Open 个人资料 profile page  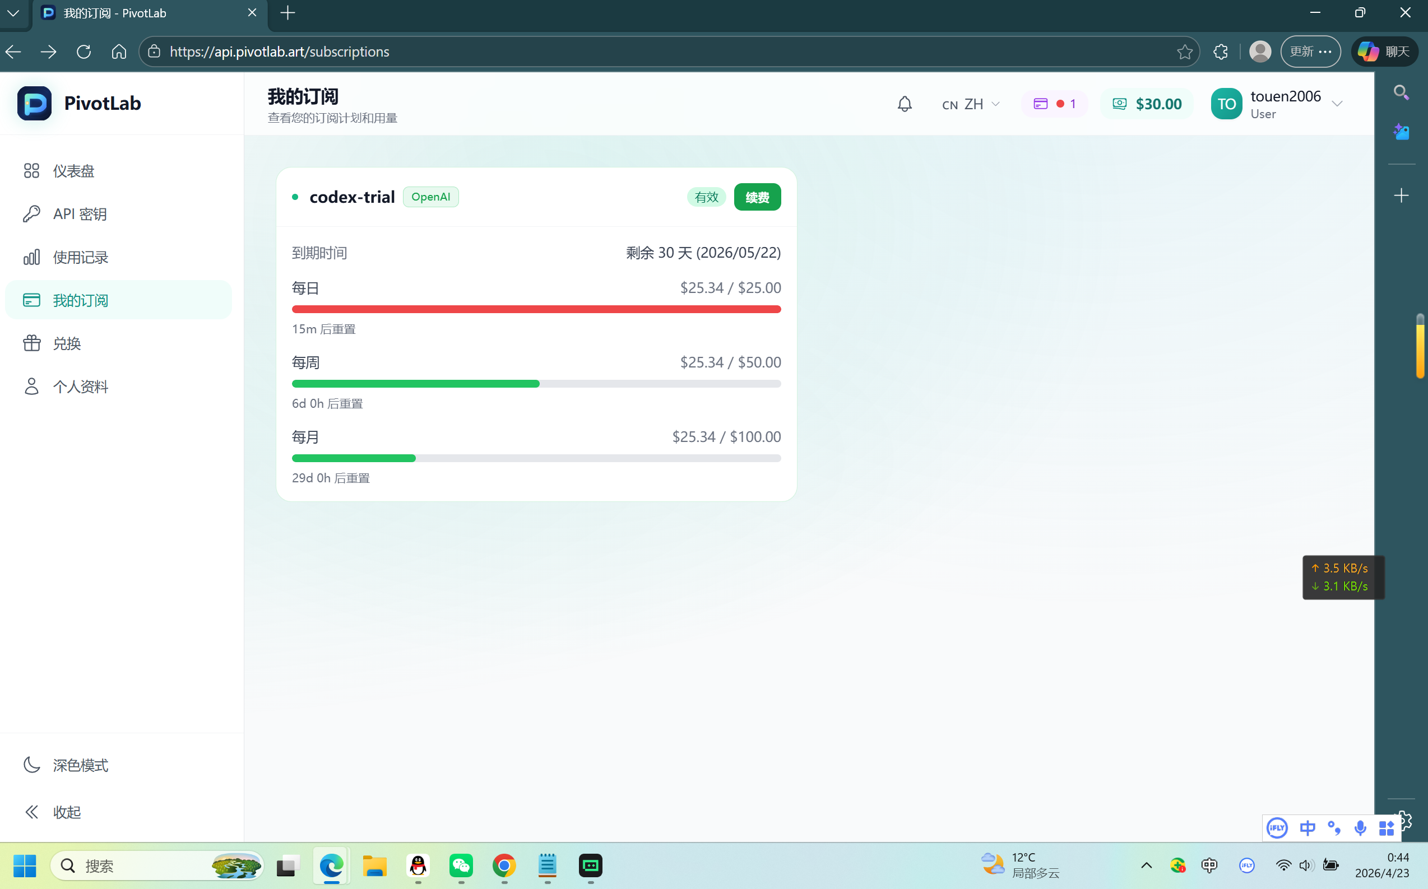[x=118, y=387]
